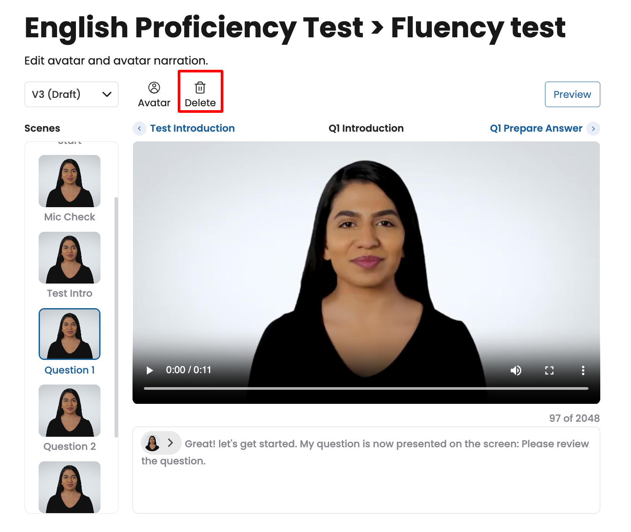This screenshot has width=631, height=532.
Task: Click the Delete trash can icon
Action: pyautogui.click(x=200, y=88)
